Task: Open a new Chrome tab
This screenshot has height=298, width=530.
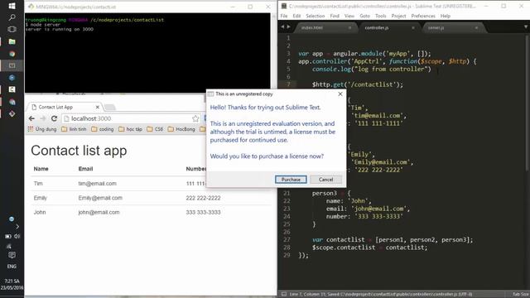Action: [x=109, y=108]
